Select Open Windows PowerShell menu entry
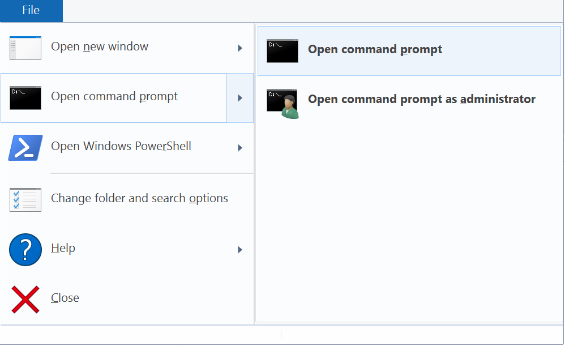 [x=121, y=147]
